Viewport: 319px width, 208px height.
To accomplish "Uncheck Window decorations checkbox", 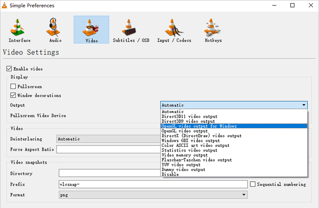I will [x=13, y=95].
